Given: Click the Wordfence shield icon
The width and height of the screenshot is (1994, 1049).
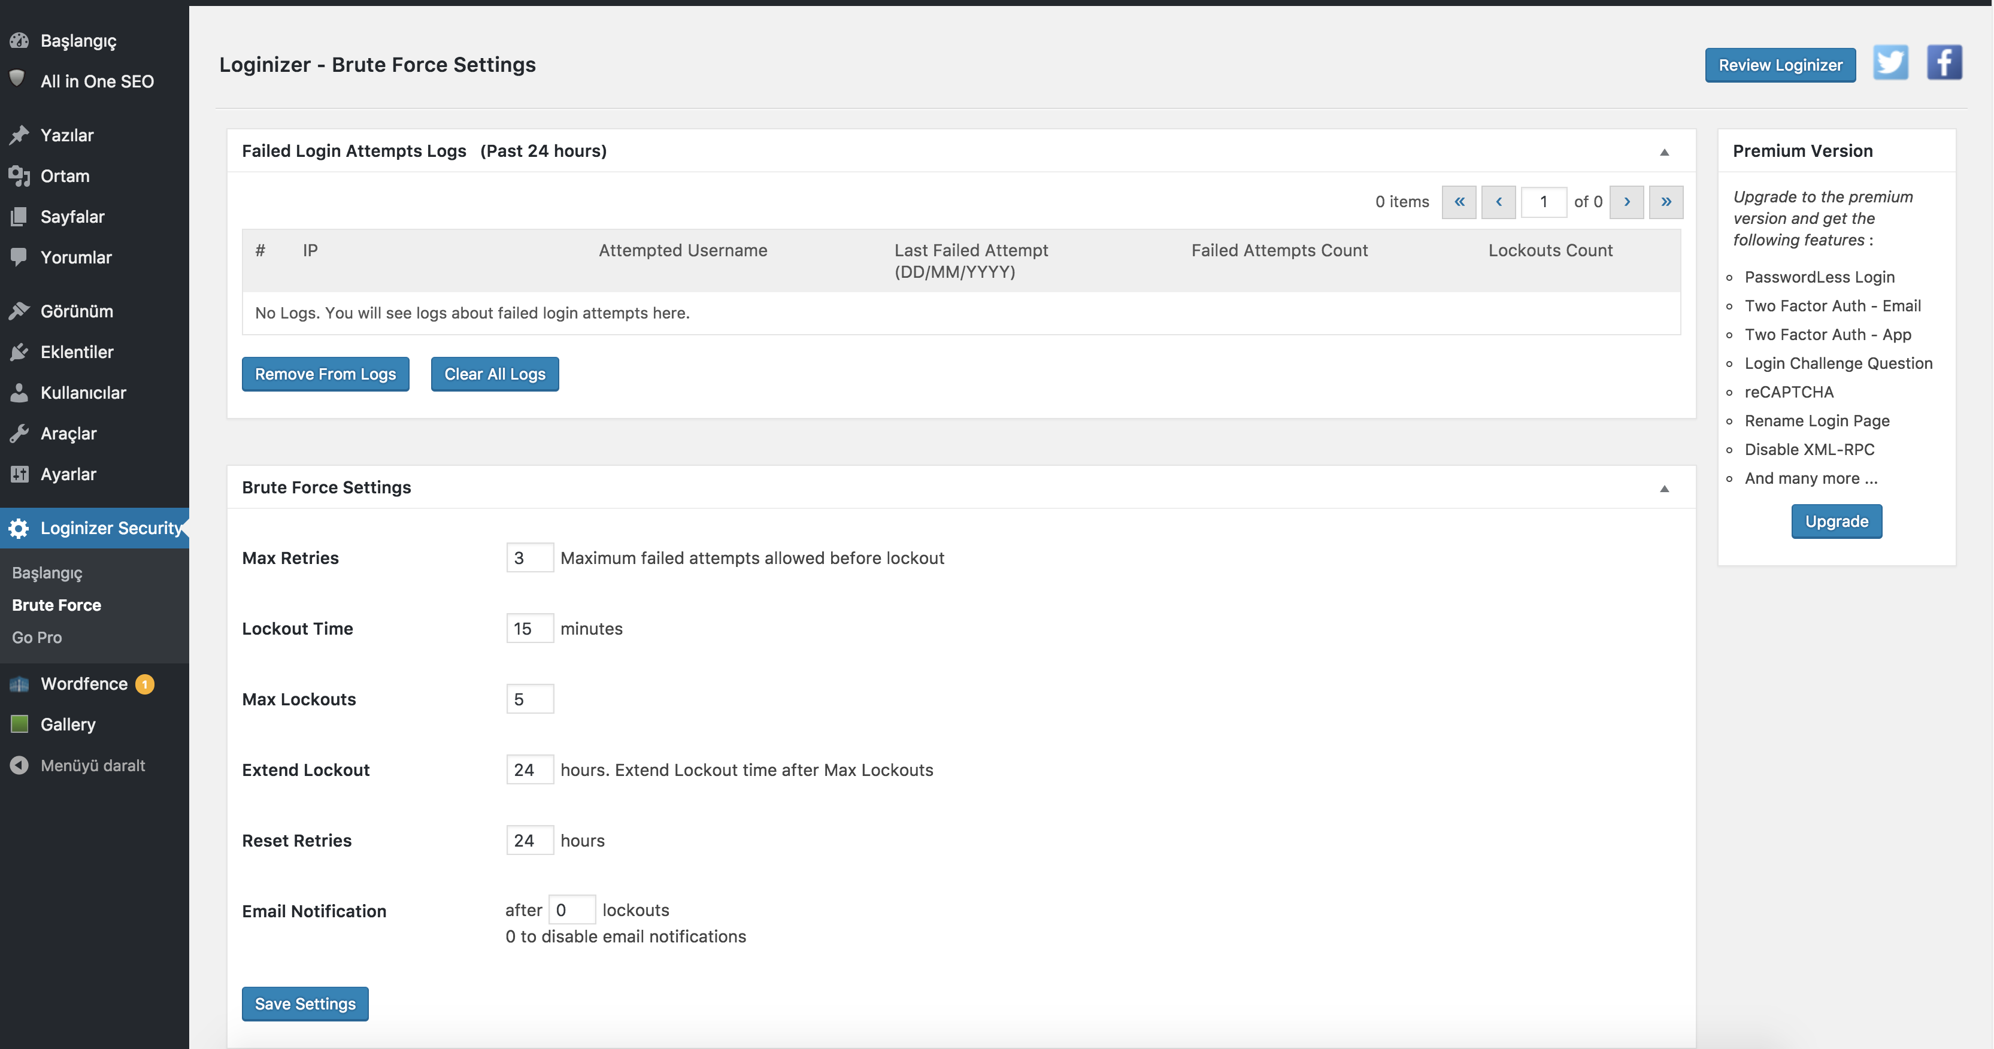Looking at the screenshot, I should click(x=19, y=684).
